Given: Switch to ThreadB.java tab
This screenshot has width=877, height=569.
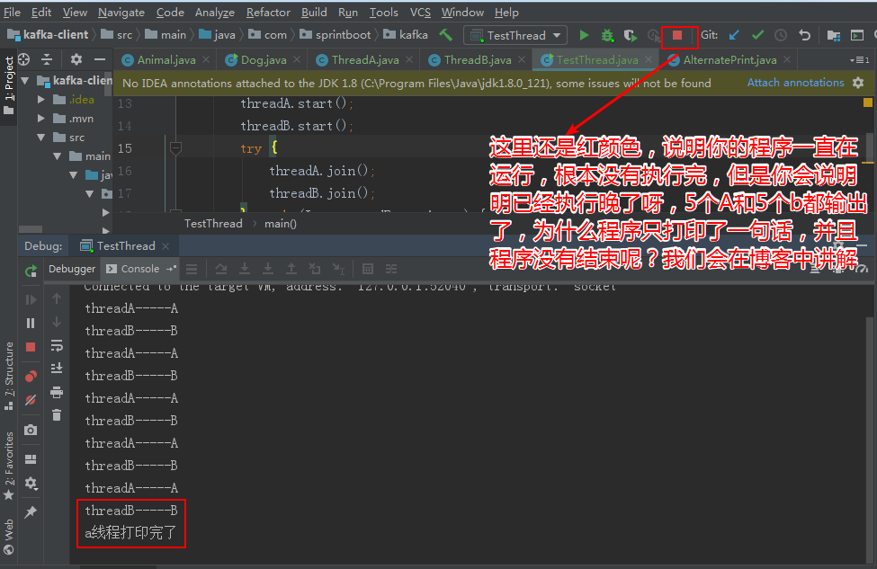Looking at the screenshot, I should click(x=477, y=60).
